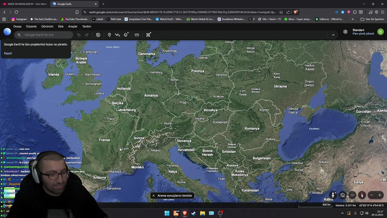Click the compass to reset north
This screenshot has width=387, height=218.
point(362,195)
